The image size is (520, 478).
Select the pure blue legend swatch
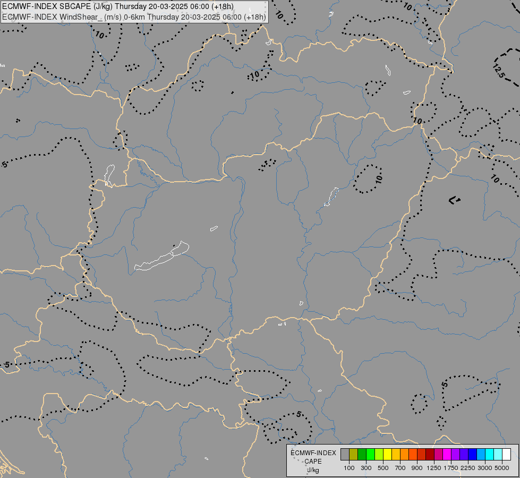(473, 455)
